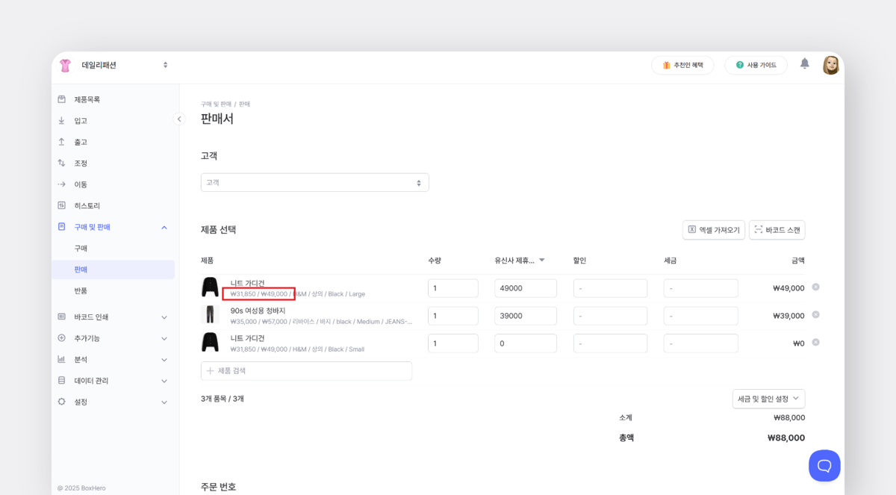Viewport: 896px width, 495px height.
Task: Click the notification bell icon
Action: click(x=804, y=65)
